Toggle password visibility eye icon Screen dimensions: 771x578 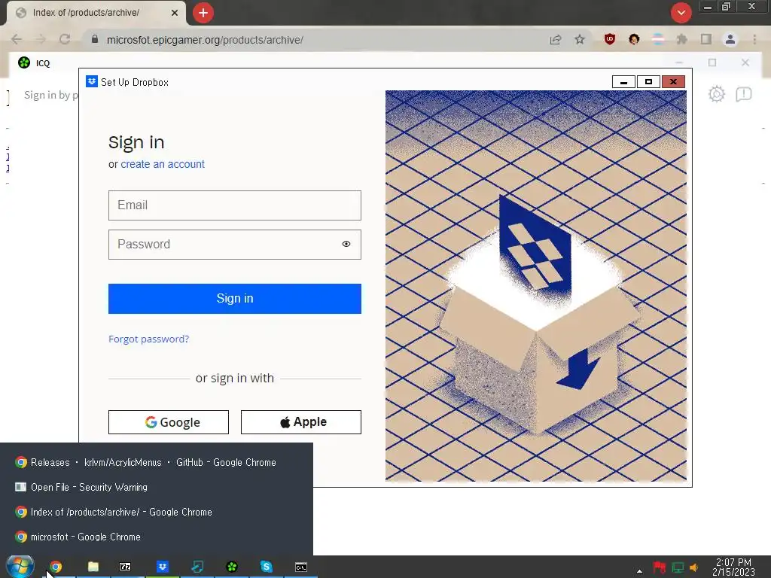pos(346,245)
